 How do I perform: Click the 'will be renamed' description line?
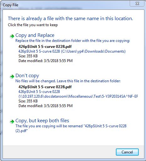(x=71, y=128)
